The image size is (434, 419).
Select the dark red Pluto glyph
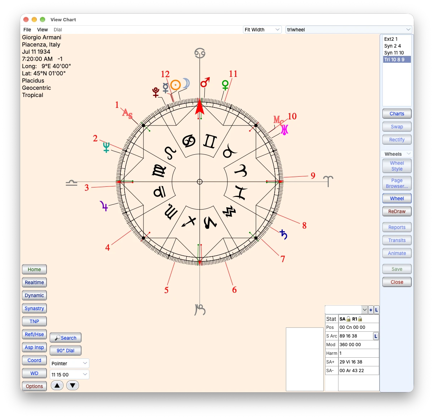click(156, 92)
